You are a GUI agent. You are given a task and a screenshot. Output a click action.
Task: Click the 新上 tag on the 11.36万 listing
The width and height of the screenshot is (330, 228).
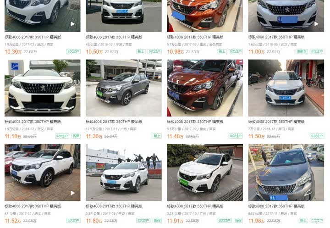(157, 136)
